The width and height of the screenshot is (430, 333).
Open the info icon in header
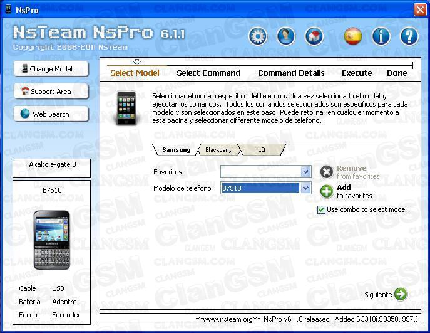click(381, 36)
